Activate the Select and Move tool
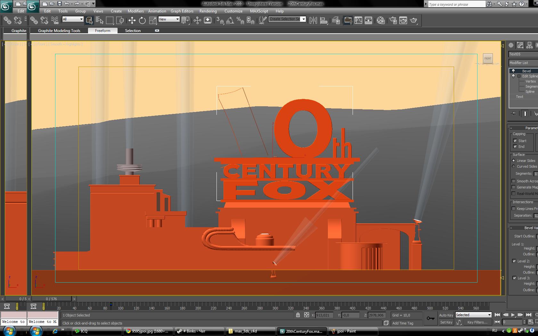 pyautogui.click(x=132, y=20)
